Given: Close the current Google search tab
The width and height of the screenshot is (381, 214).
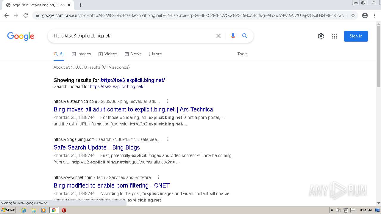Looking at the screenshot, I should pos(69,5).
